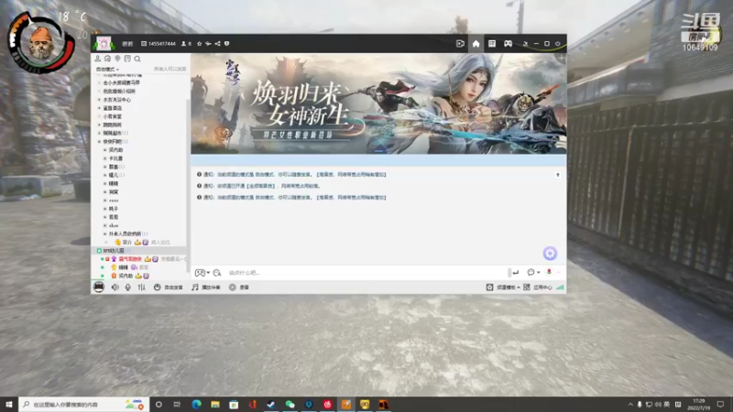Image resolution: width=733 pixels, height=412 pixels.
Task: Open the channel avatar in title bar
Action: 104,43
